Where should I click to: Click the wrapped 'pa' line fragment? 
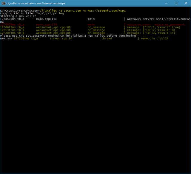point(2,22)
